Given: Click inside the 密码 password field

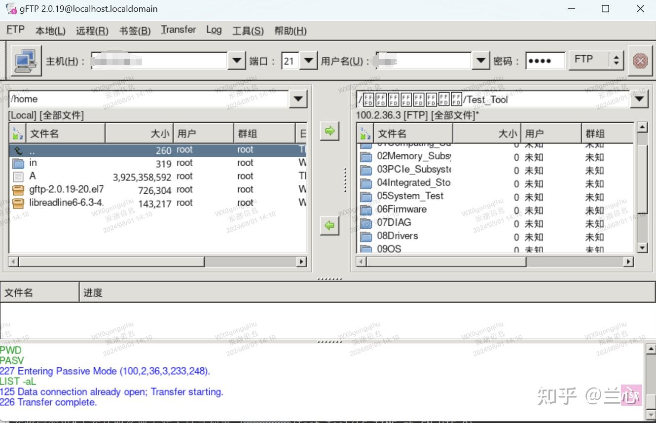Looking at the screenshot, I should 545,60.
